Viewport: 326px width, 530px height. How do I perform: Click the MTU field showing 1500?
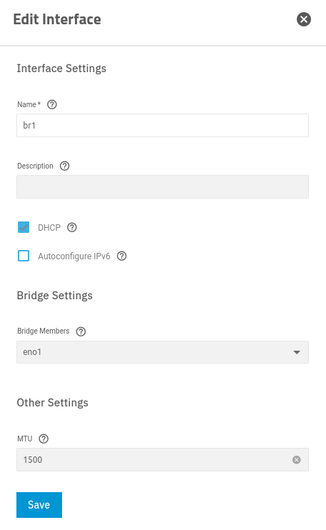[163, 460]
